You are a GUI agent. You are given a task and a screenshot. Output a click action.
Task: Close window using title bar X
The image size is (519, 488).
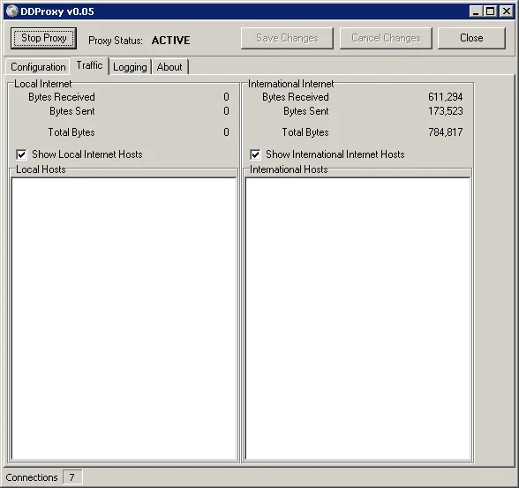(x=507, y=11)
